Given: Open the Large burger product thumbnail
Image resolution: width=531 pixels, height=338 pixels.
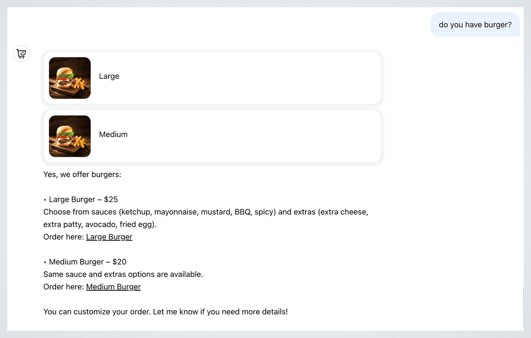Looking at the screenshot, I should (x=70, y=78).
